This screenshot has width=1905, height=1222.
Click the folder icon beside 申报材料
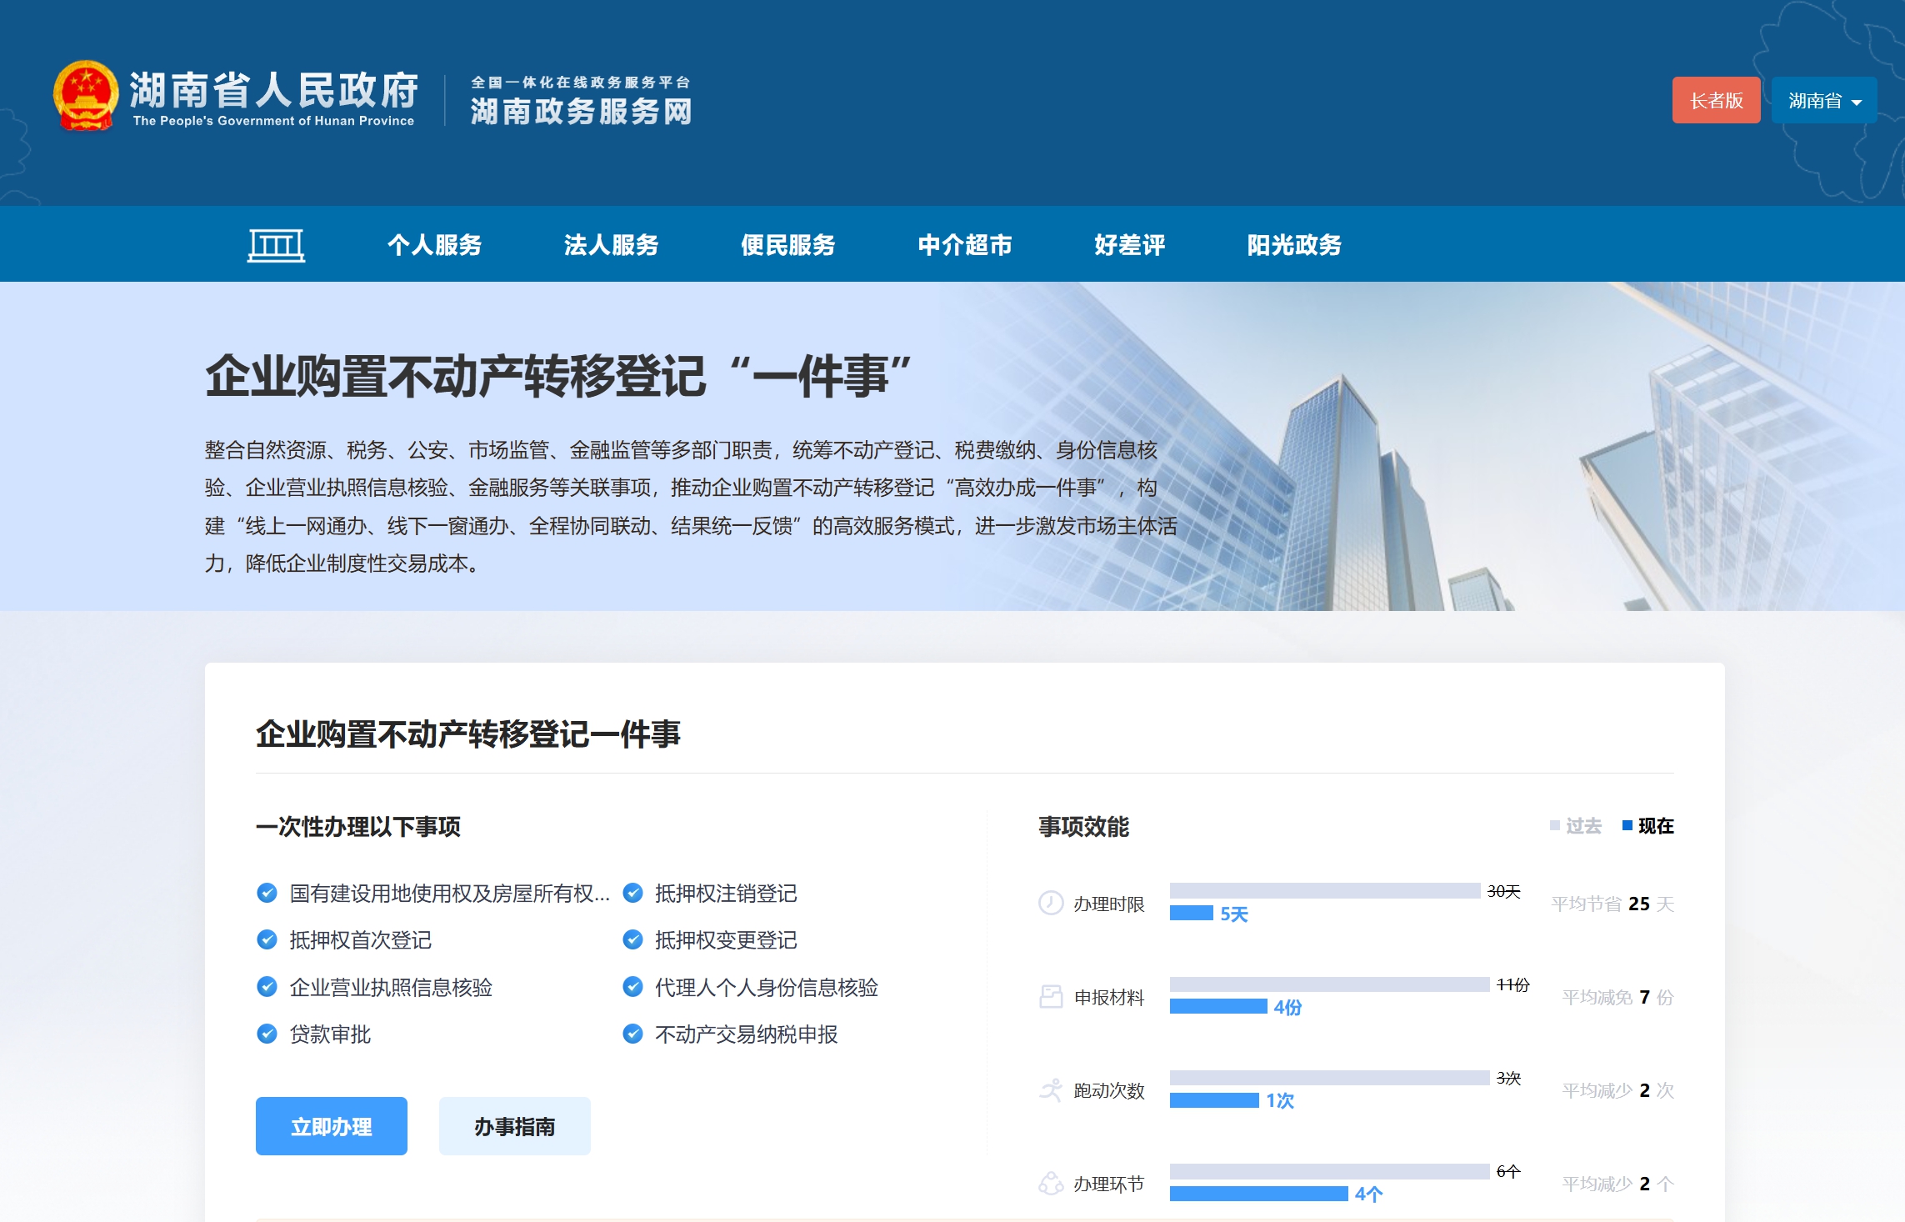(1051, 997)
